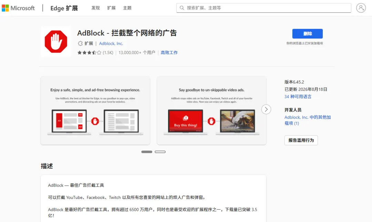372x222 pixels.
Task: Click the 版本6.45.2 text
Action: point(294,82)
